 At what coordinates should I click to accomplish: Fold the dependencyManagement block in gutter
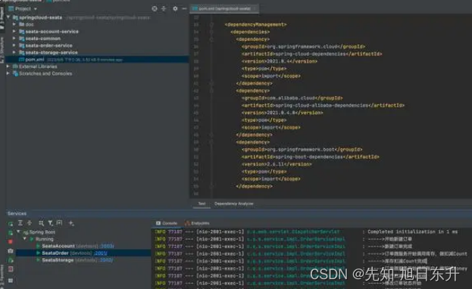[211, 25]
